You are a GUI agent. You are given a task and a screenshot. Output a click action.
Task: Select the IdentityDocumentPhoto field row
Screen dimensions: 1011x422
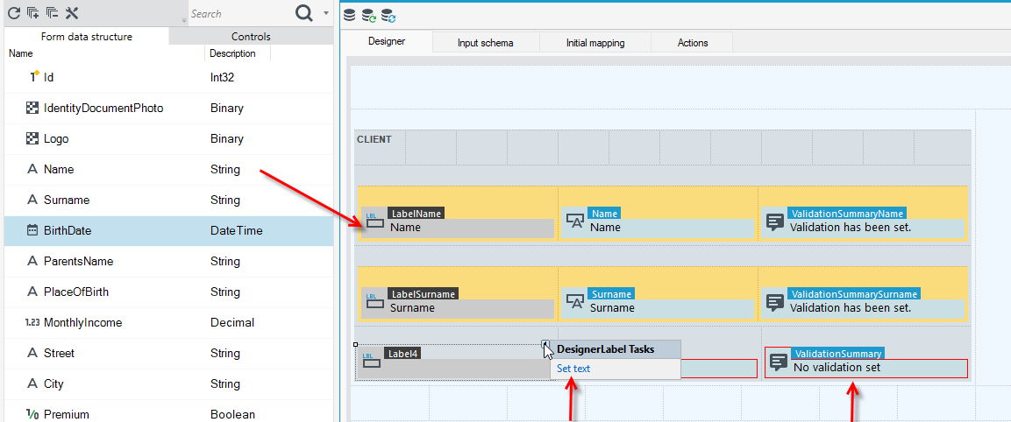tap(169, 109)
